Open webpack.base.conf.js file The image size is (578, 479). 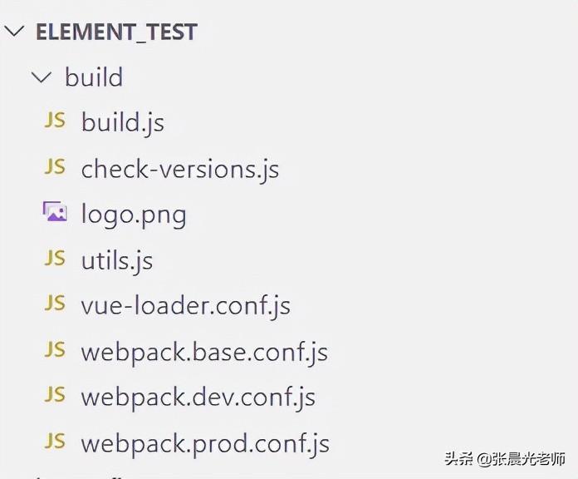pos(204,352)
